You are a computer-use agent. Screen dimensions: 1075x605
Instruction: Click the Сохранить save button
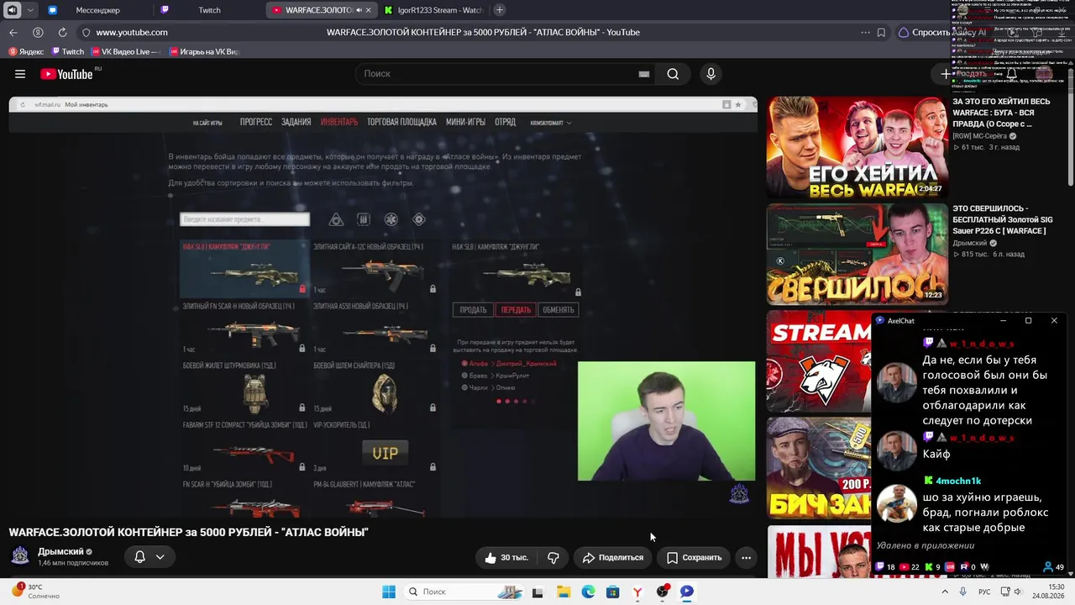tap(695, 557)
